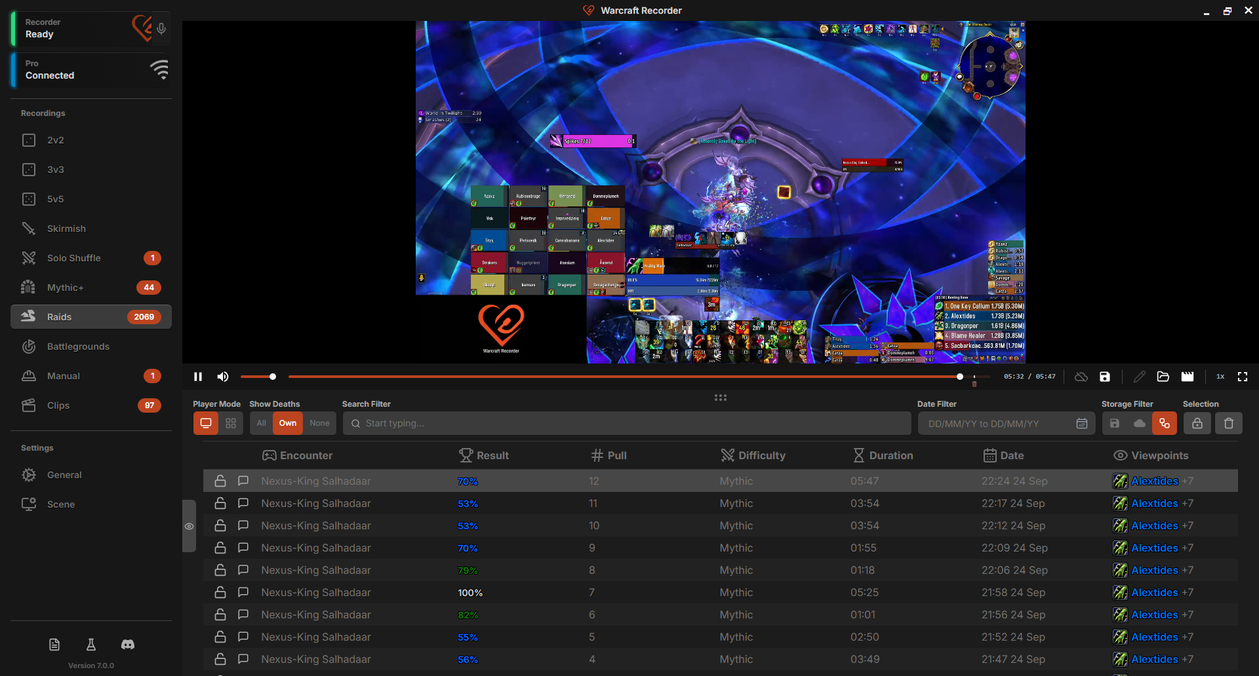Open the 2v2 recordings category
Image resolution: width=1259 pixels, height=676 pixels.
point(91,140)
